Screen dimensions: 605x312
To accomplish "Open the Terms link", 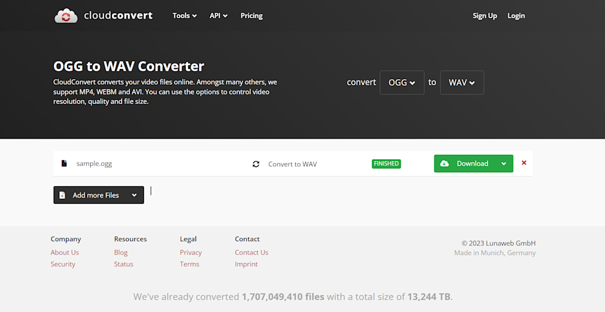I will [189, 264].
